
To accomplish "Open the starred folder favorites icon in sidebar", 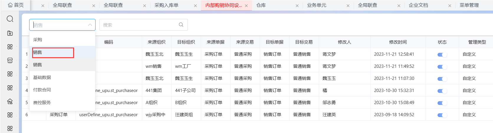I will click(x=10, y=33).
